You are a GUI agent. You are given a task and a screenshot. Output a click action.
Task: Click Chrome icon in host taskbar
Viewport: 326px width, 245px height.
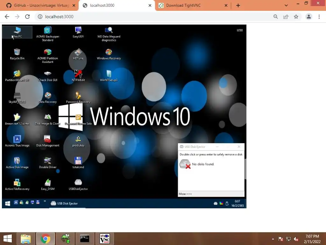[45, 239]
